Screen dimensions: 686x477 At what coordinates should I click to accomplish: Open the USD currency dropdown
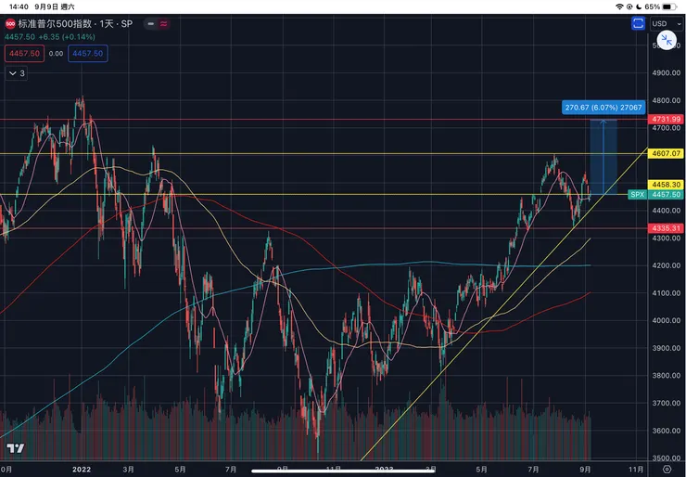[x=667, y=23]
